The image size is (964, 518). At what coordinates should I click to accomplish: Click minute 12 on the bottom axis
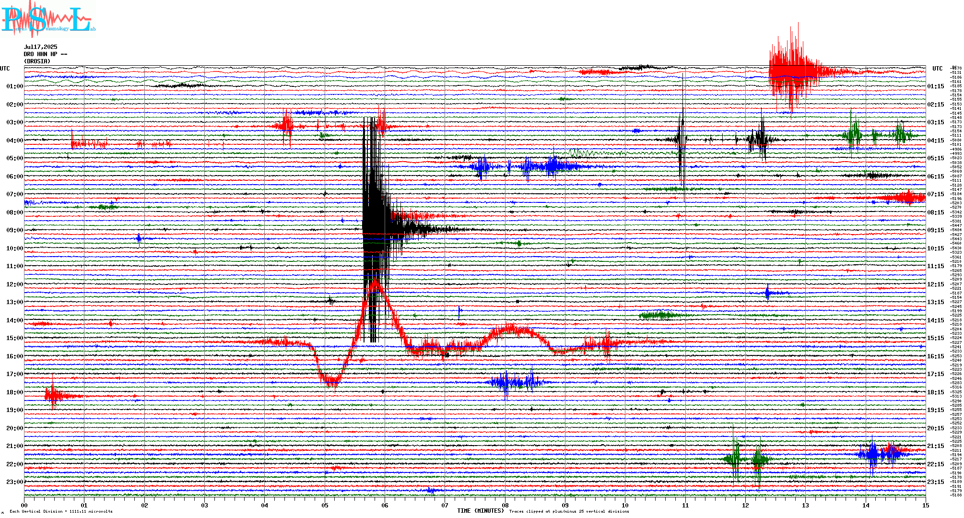[x=746, y=505]
